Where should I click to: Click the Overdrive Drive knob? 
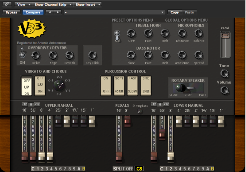coord(36,55)
